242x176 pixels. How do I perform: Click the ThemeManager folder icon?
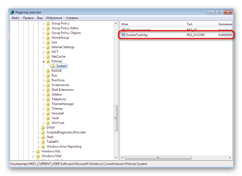pyautogui.click(x=48, y=104)
